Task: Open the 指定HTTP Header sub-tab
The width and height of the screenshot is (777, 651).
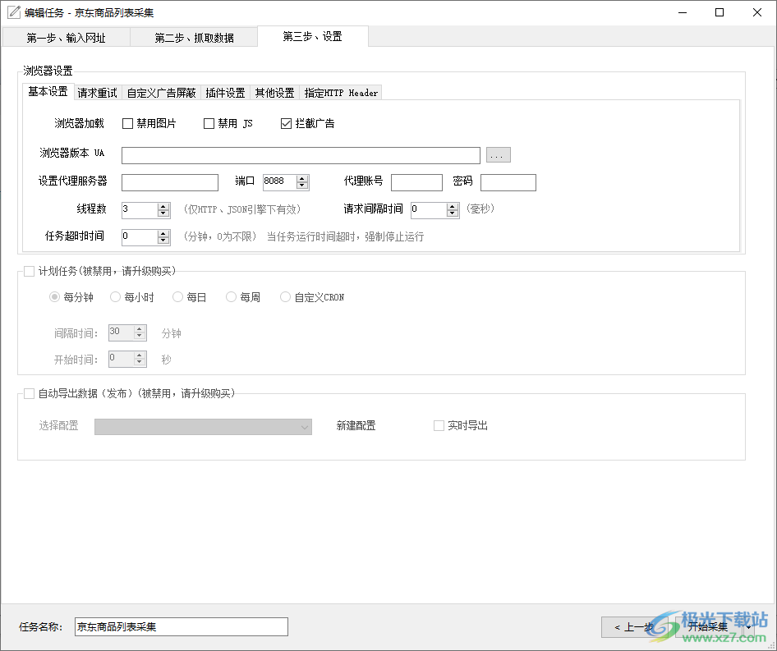Action: click(x=341, y=93)
